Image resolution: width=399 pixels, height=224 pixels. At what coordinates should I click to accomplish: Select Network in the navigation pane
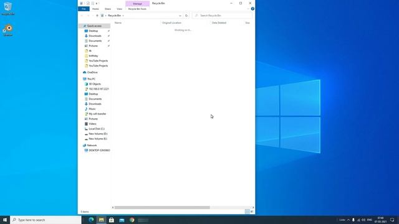click(x=92, y=145)
